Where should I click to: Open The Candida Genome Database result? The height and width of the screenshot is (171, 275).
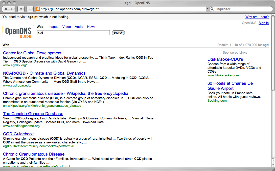[x=33, y=114]
